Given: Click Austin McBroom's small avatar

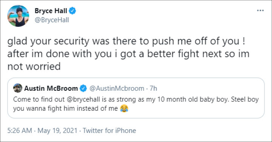Looking at the screenshot, I should click(x=18, y=88).
